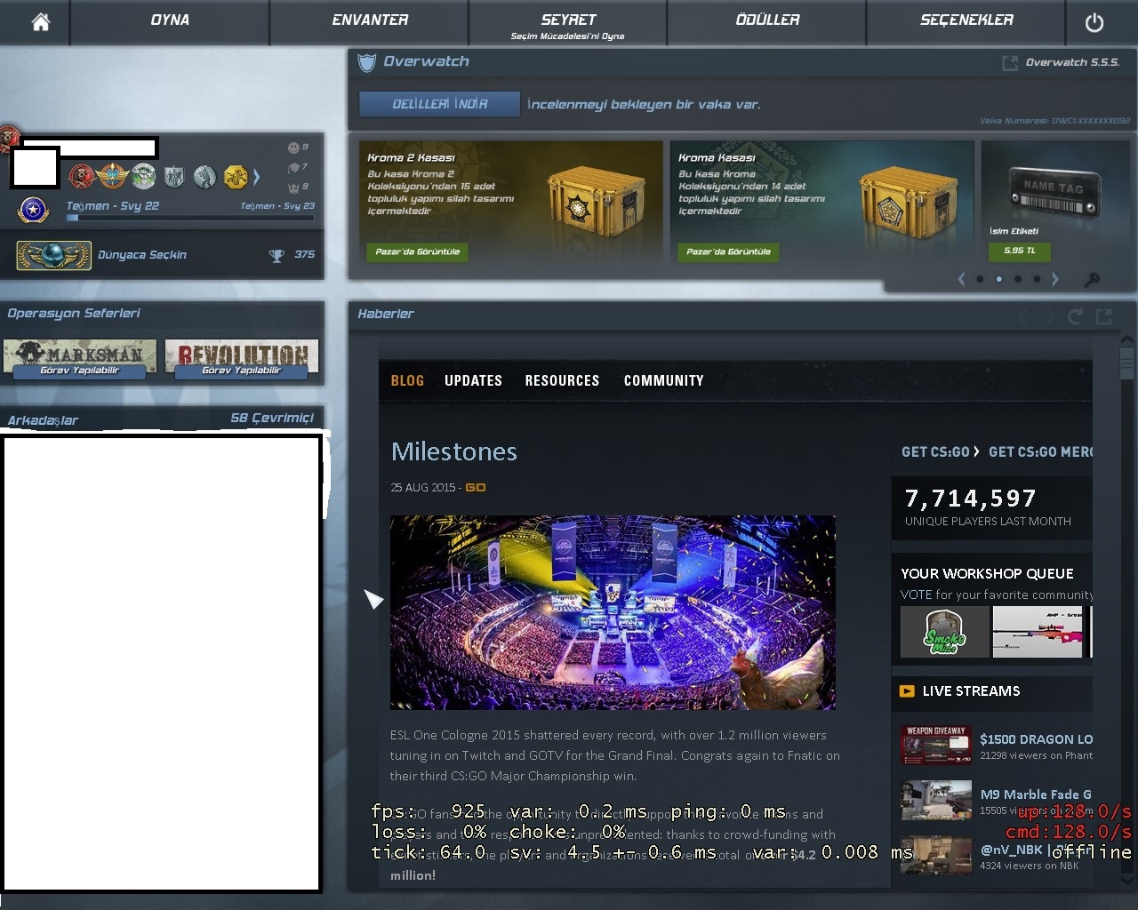This screenshot has height=910, width=1138.
Task: Open the OYNA menu
Action: pos(170,20)
